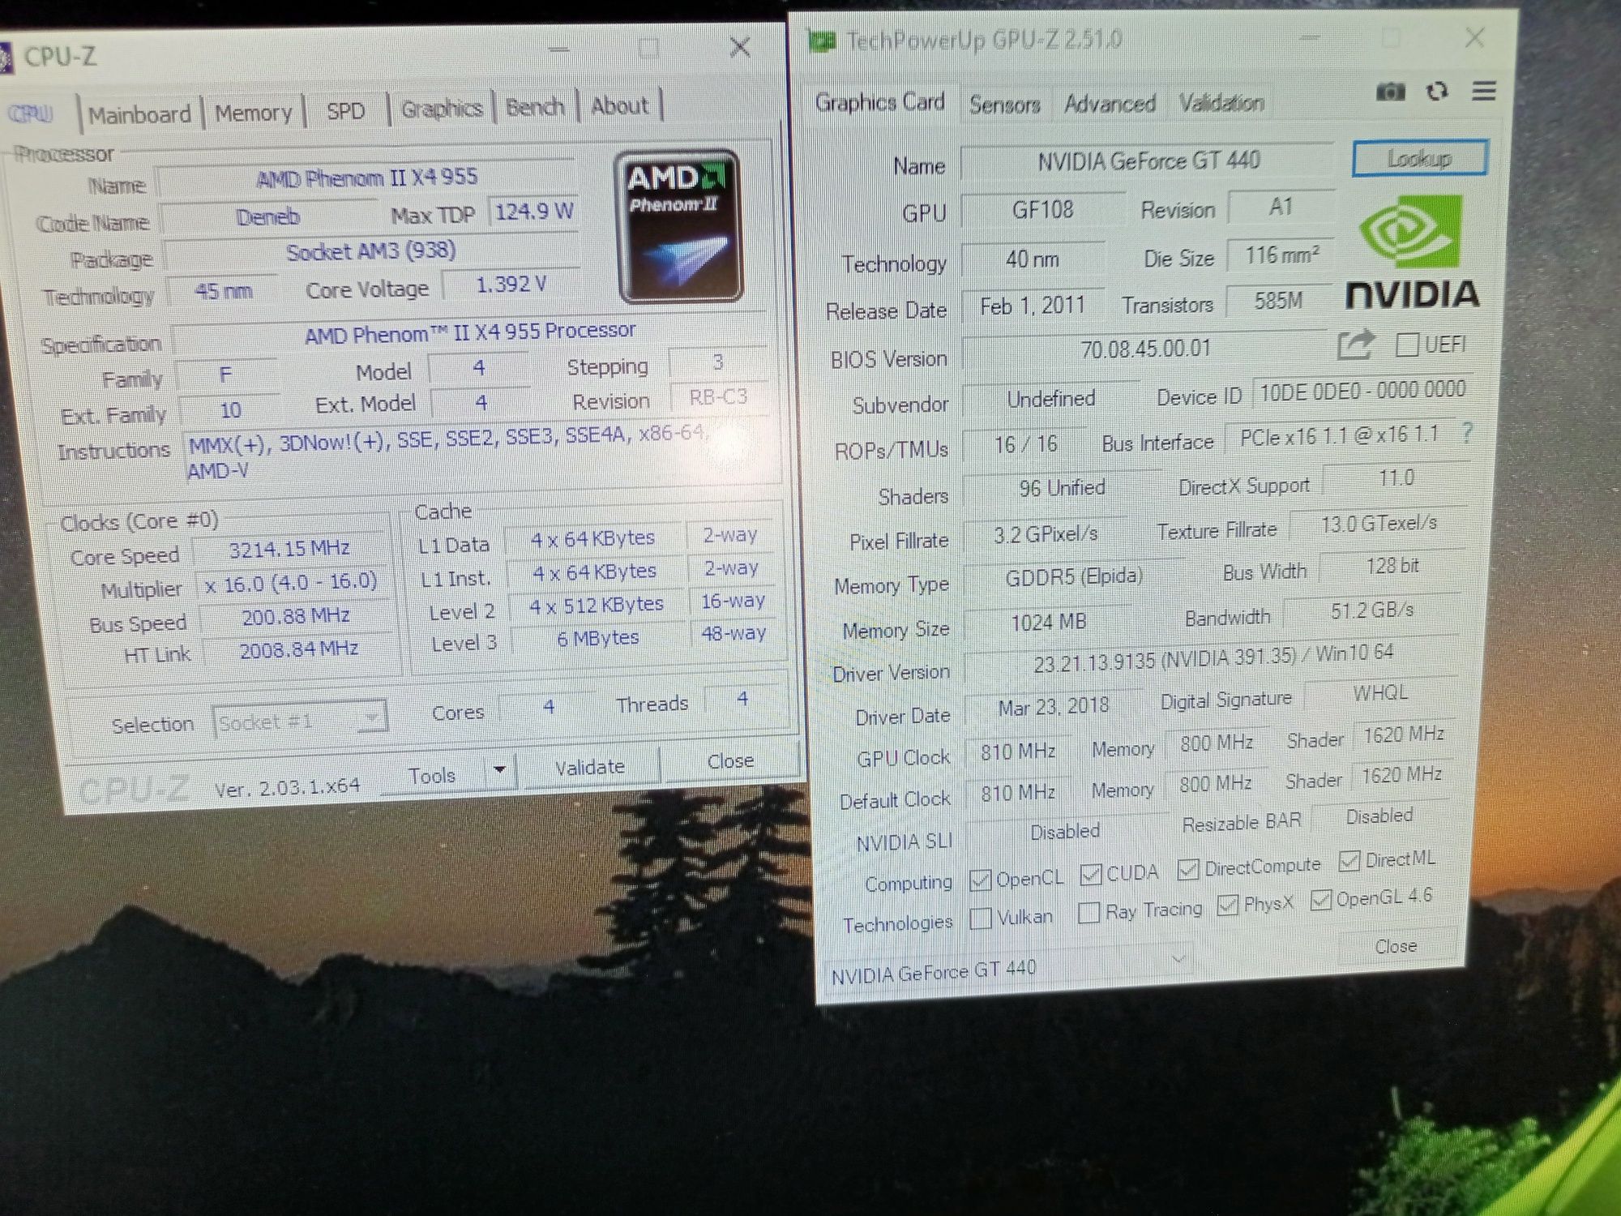Click the NVIDIA logo in GPU-Z
The width and height of the screenshot is (1621, 1216).
click(1412, 253)
